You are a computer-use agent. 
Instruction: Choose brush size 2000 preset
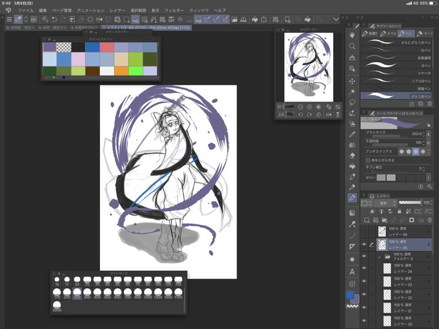pos(57,306)
